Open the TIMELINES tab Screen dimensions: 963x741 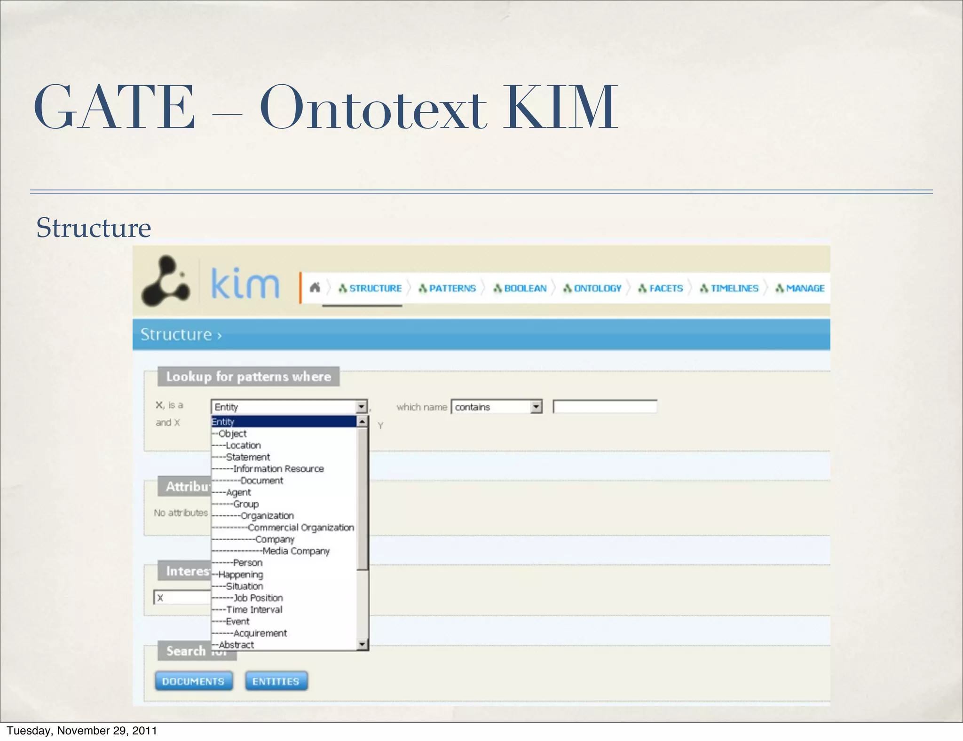click(734, 288)
